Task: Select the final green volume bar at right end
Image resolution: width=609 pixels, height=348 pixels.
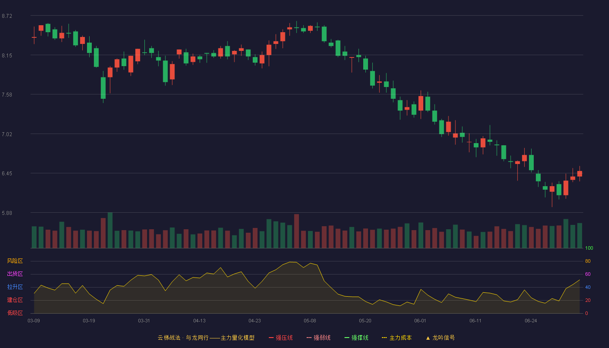Action: (580, 236)
